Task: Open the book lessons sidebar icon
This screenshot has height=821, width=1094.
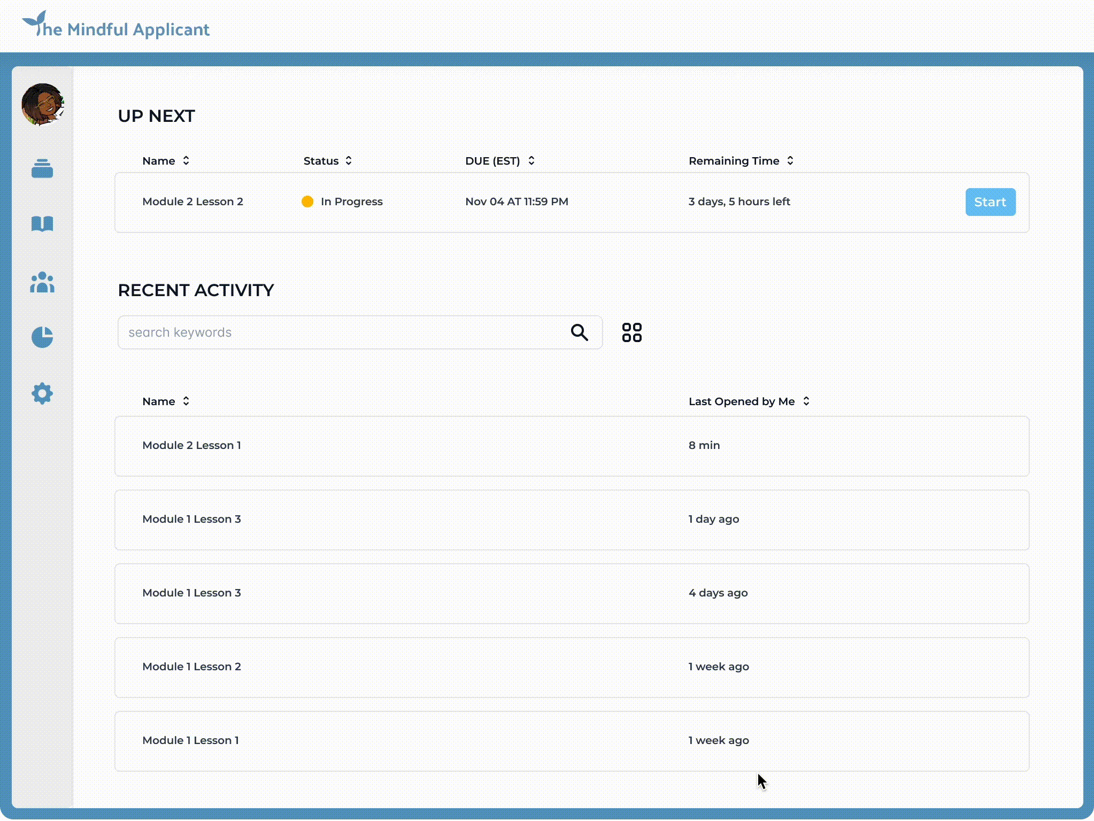Action: [42, 224]
